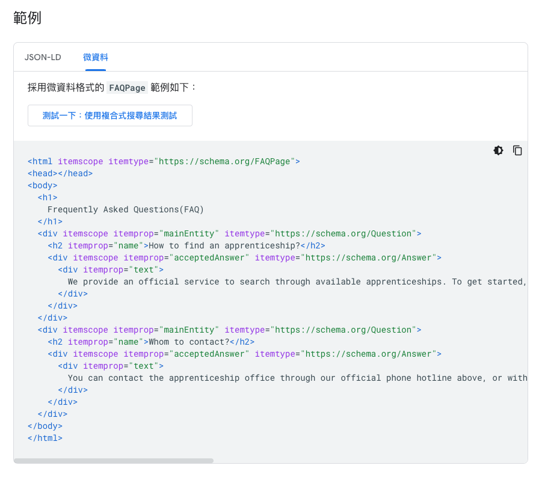Screen dimensions: 542x477
Task: Click 'Frequently Asked Questions(FAQ)' text
Action: pos(126,209)
